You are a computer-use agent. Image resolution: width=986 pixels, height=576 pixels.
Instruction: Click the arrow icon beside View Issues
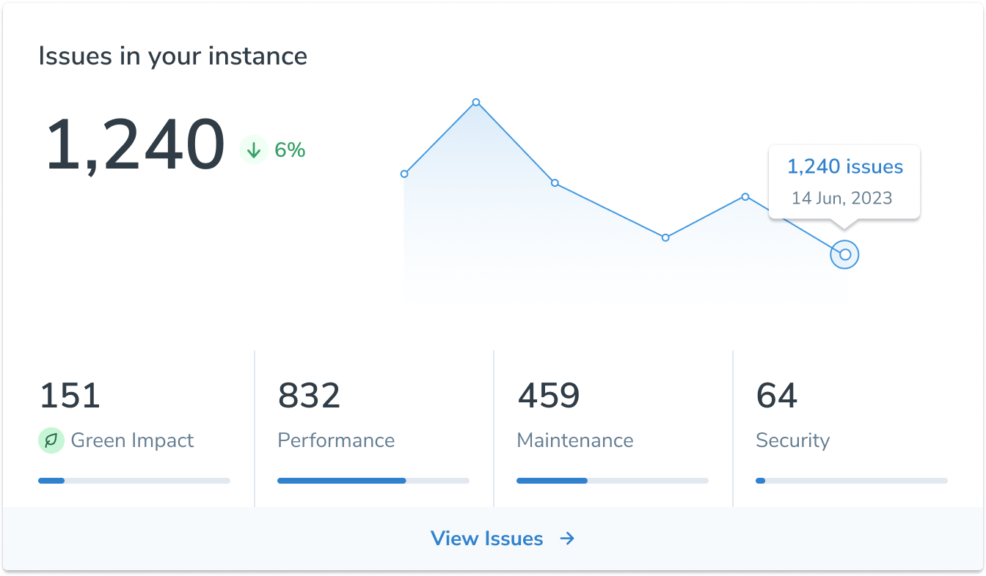pos(567,539)
